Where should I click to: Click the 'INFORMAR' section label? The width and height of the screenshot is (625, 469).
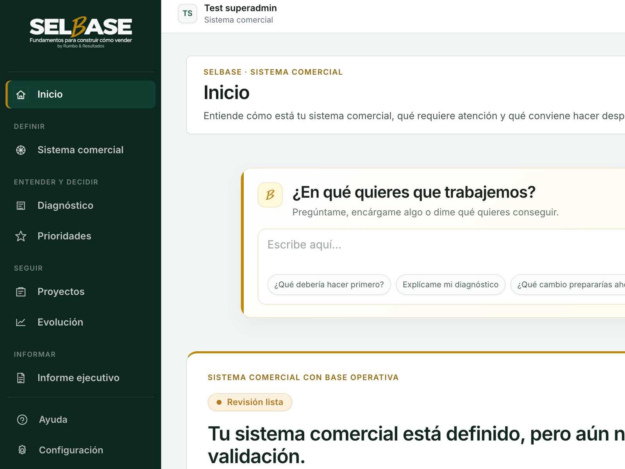pos(35,354)
